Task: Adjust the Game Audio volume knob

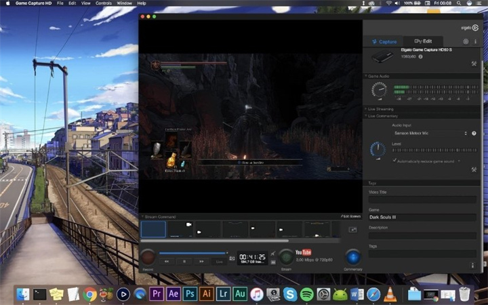Action: pos(380,90)
